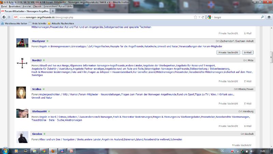The image size is (273, 154).
Task: Click StefmanHH's E-Mail link
Action: 247,126
